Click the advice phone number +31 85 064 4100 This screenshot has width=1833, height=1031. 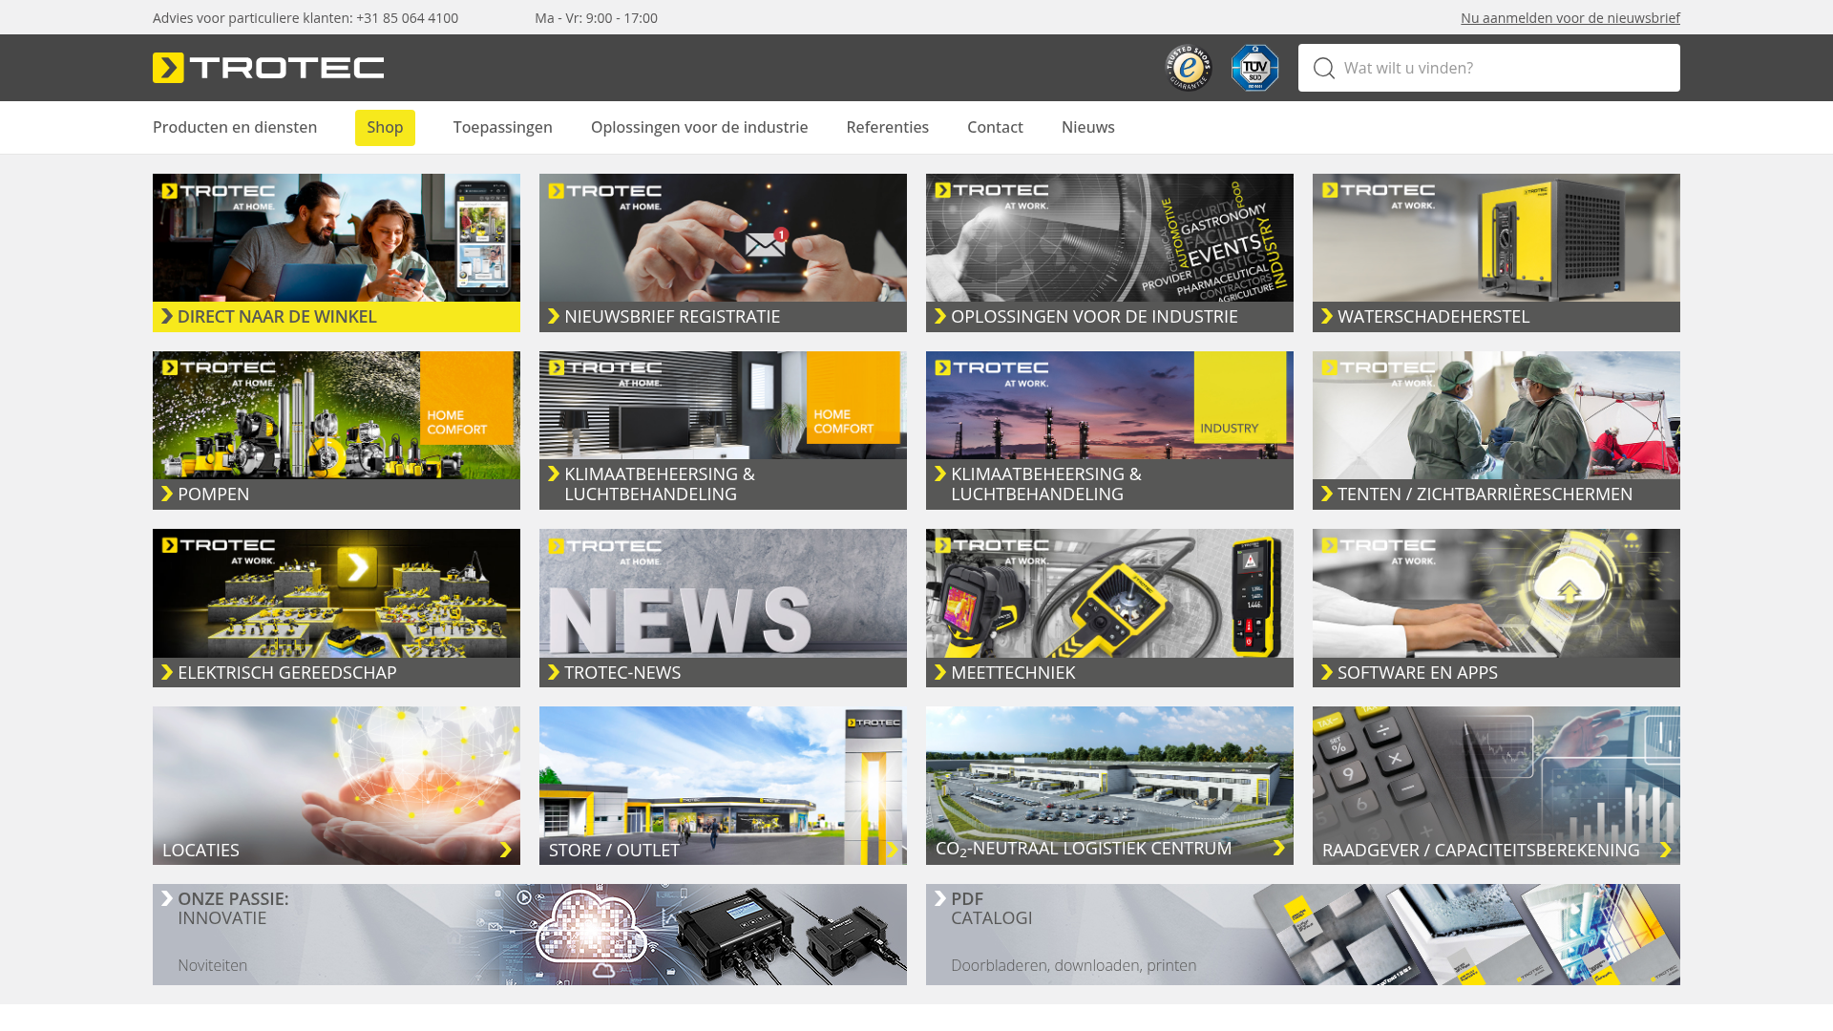pos(407,18)
